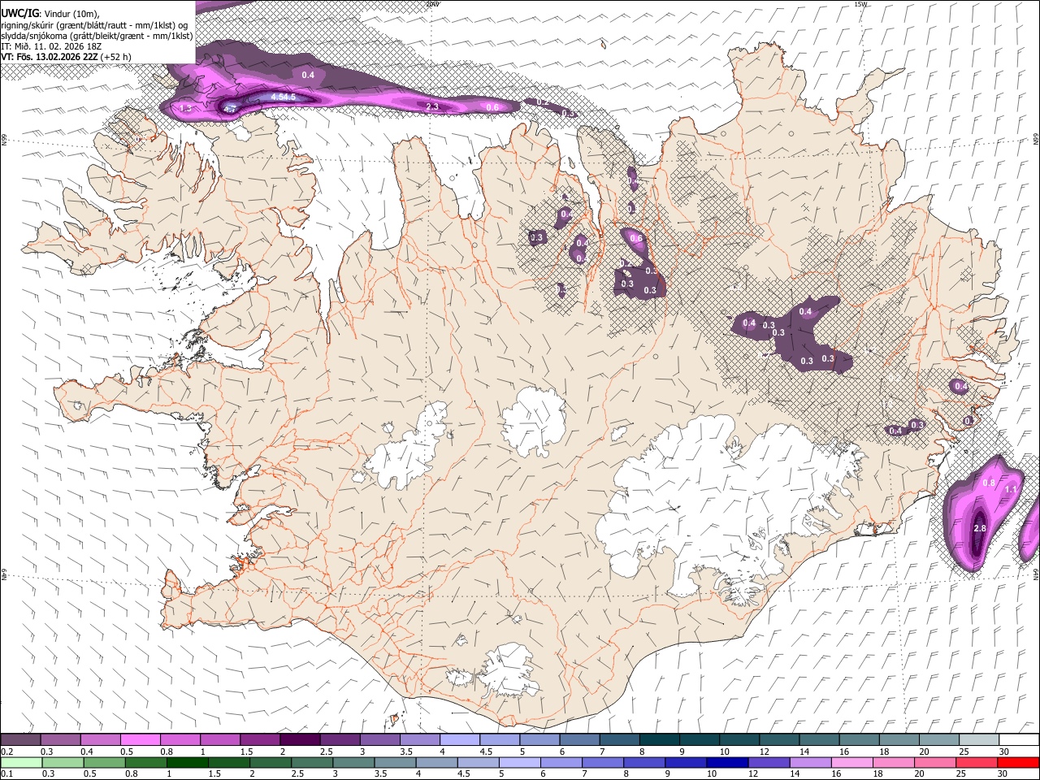Click the dark mauve 0.2 swatch in top legend row

[x=20, y=740]
